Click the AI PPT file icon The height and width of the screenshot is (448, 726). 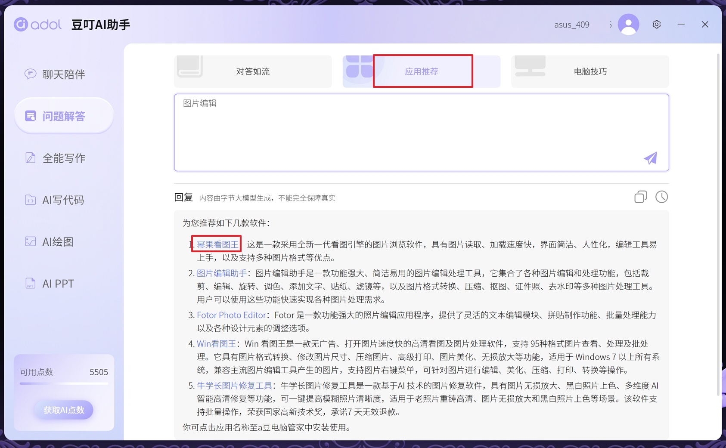tap(30, 283)
